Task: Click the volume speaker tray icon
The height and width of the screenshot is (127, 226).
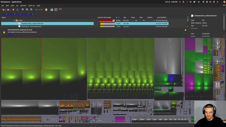Action: (x=210, y=2)
